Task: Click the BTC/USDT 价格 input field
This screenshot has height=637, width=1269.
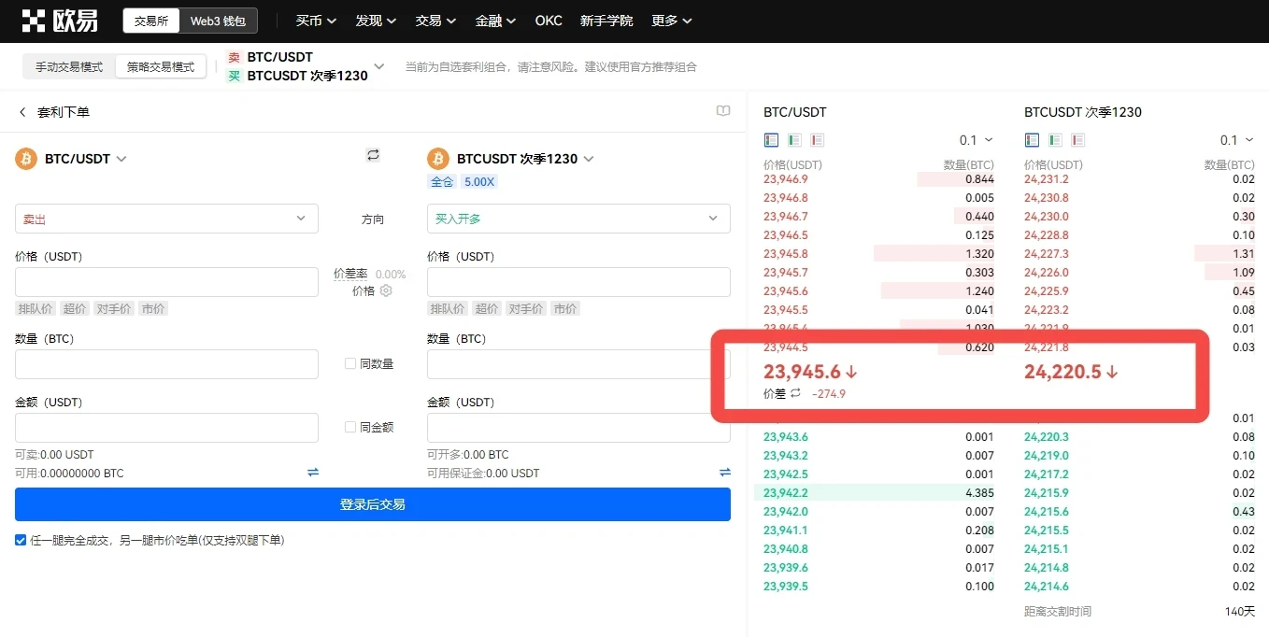Action: coord(166,282)
